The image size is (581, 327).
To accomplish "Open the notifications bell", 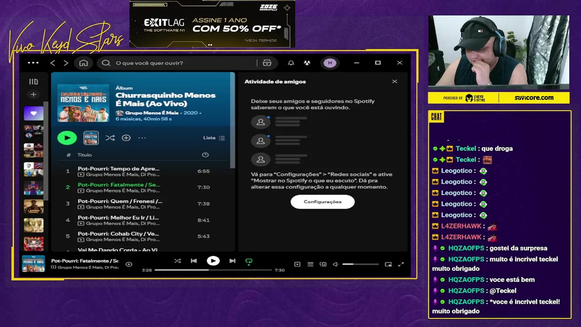I will coord(291,63).
